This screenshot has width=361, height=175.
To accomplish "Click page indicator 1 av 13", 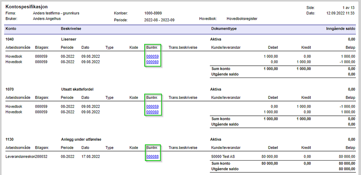I will [349, 8].
